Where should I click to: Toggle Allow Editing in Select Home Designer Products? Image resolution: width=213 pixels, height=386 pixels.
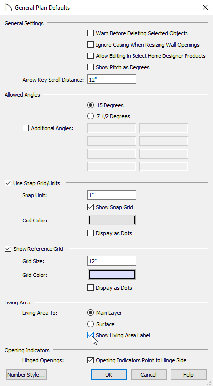90,56
